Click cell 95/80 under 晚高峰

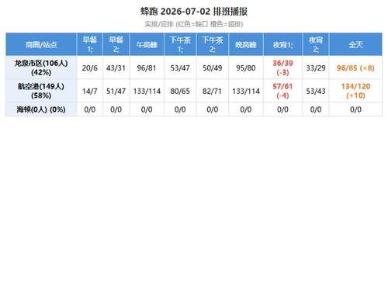click(246, 68)
